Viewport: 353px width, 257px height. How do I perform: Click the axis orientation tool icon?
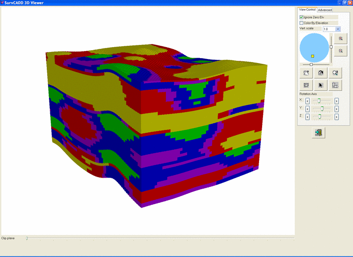[335, 84]
